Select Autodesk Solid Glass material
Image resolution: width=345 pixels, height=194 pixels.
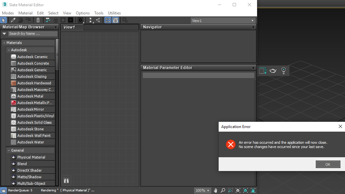(x=32, y=122)
